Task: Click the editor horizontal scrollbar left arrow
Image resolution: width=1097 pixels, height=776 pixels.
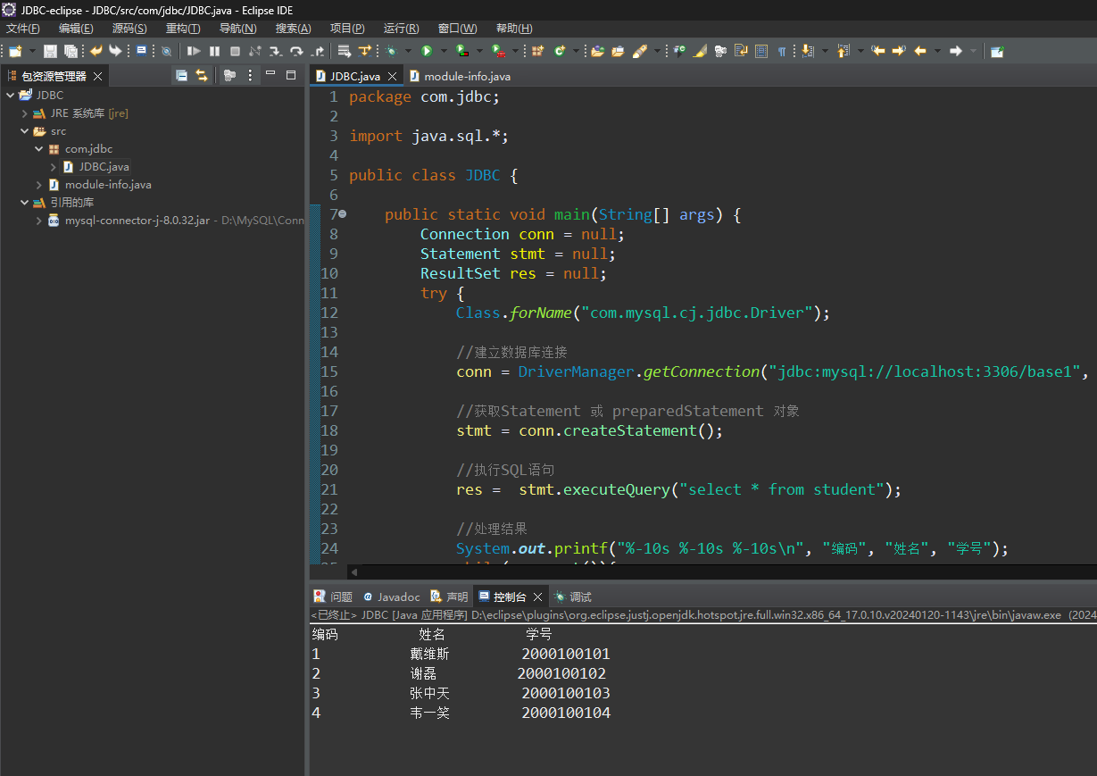Action: pyautogui.click(x=354, y=572)
